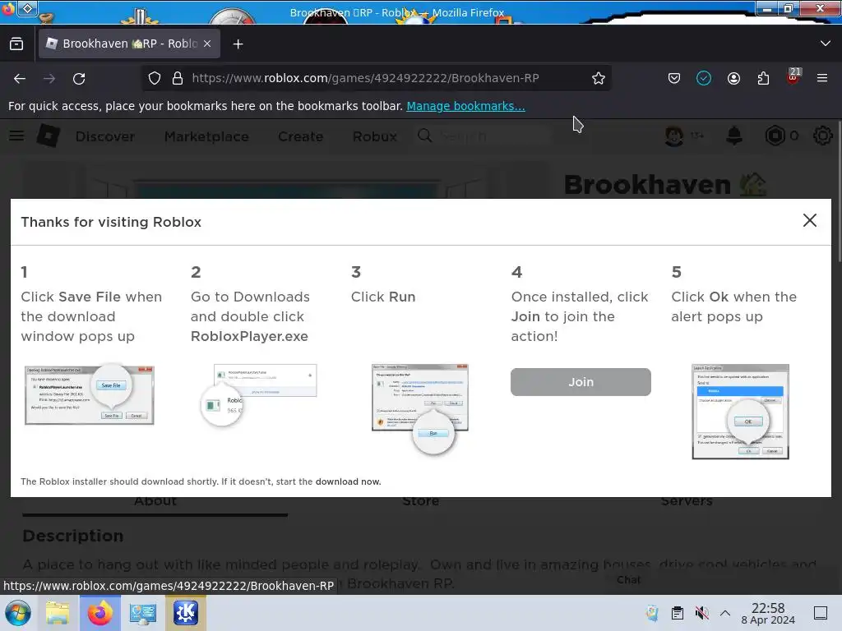
Task: Switch to the Servers tab
Action: [687, 501]
